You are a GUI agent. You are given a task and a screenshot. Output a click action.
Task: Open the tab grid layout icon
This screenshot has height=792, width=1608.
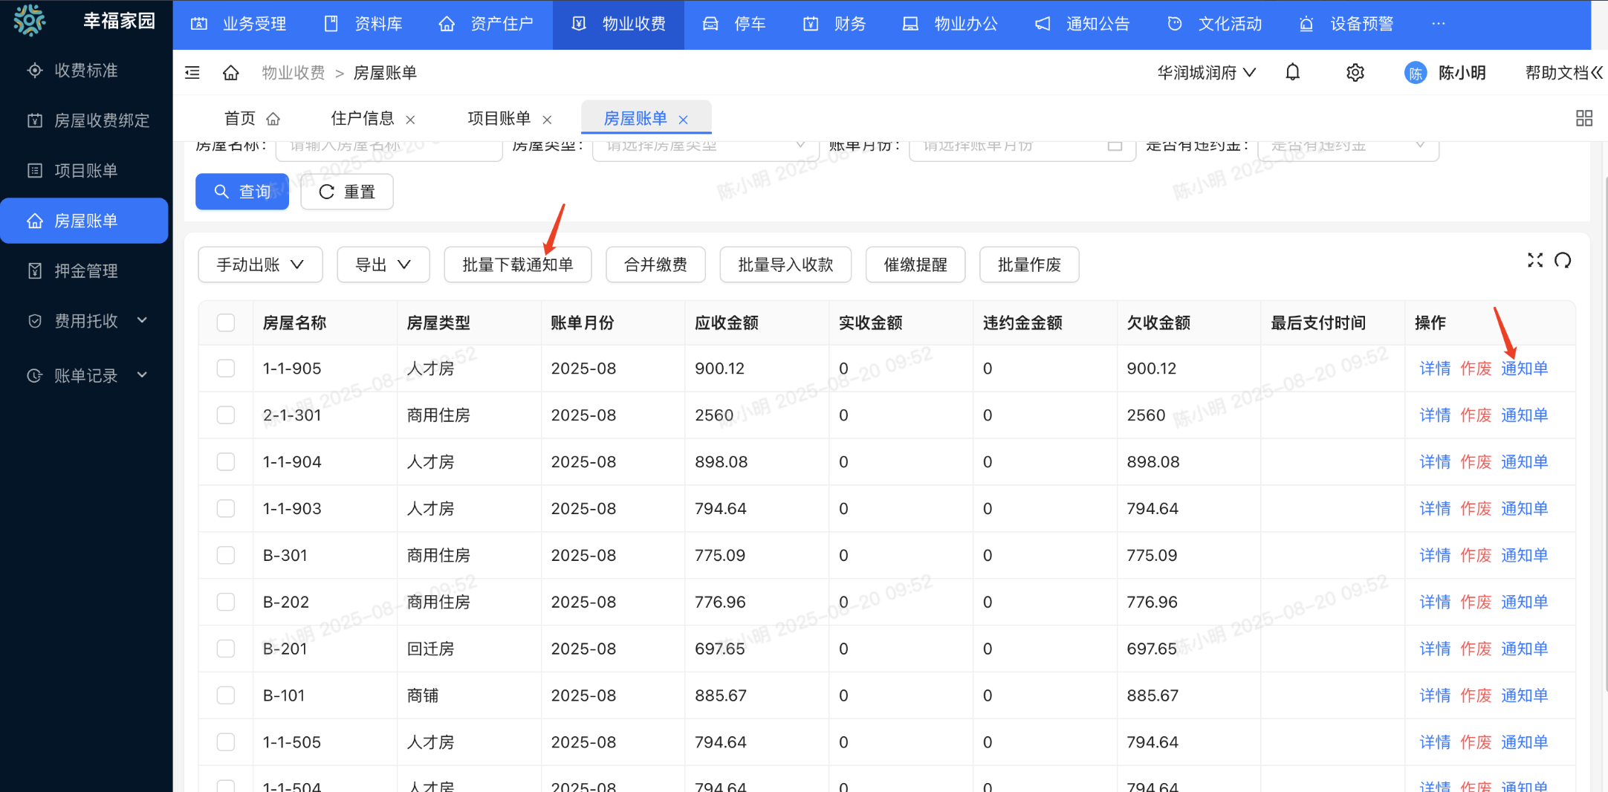tap(1584, 118)
